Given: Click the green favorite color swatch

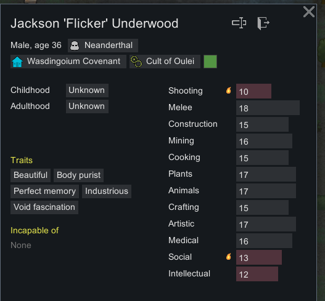Looking at the screenshot, I should point(210,62).
